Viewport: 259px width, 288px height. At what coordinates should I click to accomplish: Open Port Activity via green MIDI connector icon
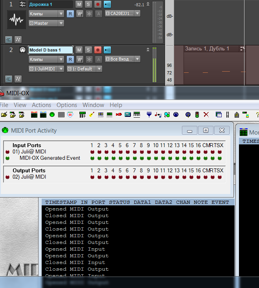click(52, 114)
